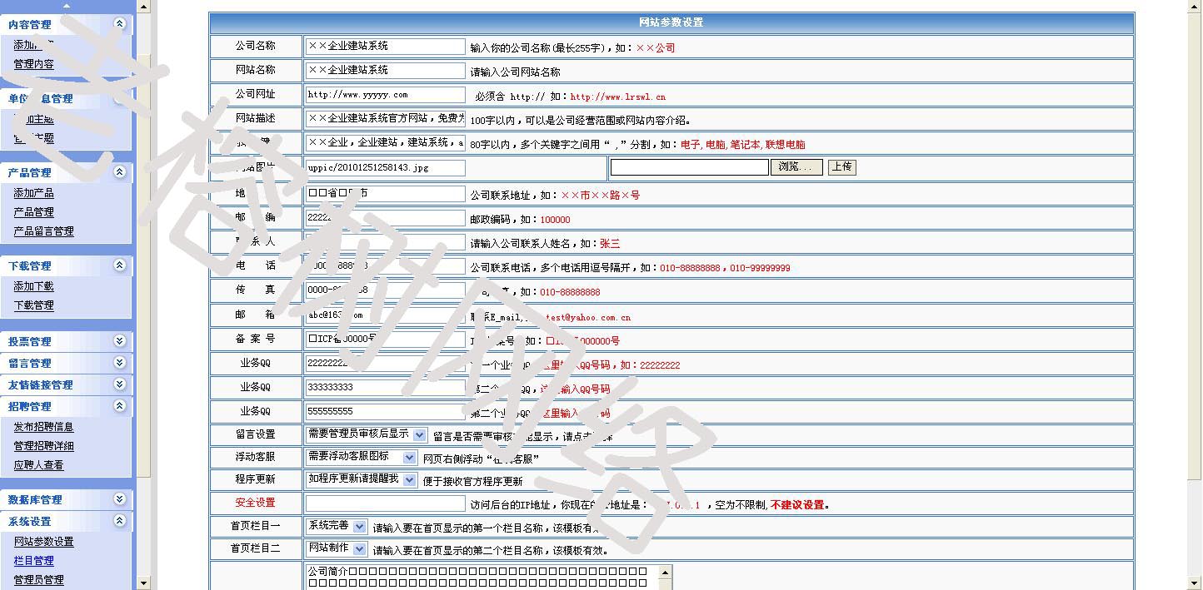Focus the 安全设置 IP address field
Image resolution: width=1203 pixels, height=590 pixels.
pyautogui.click(x=386, y=503)
